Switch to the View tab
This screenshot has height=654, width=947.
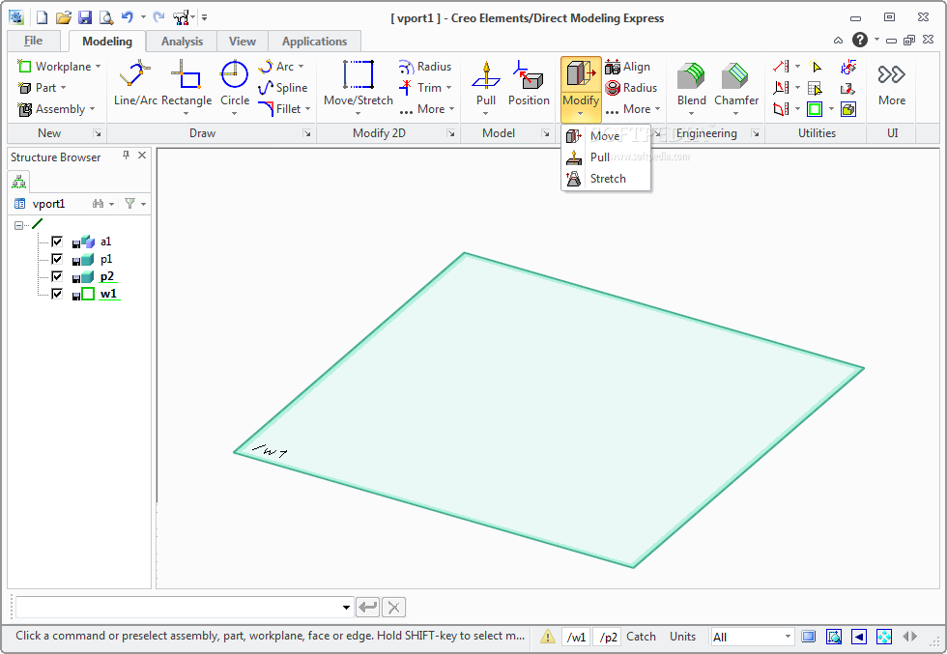click(243, 42)
